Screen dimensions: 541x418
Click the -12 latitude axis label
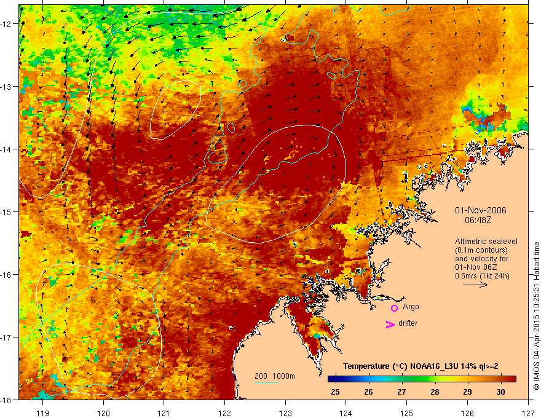7,24
